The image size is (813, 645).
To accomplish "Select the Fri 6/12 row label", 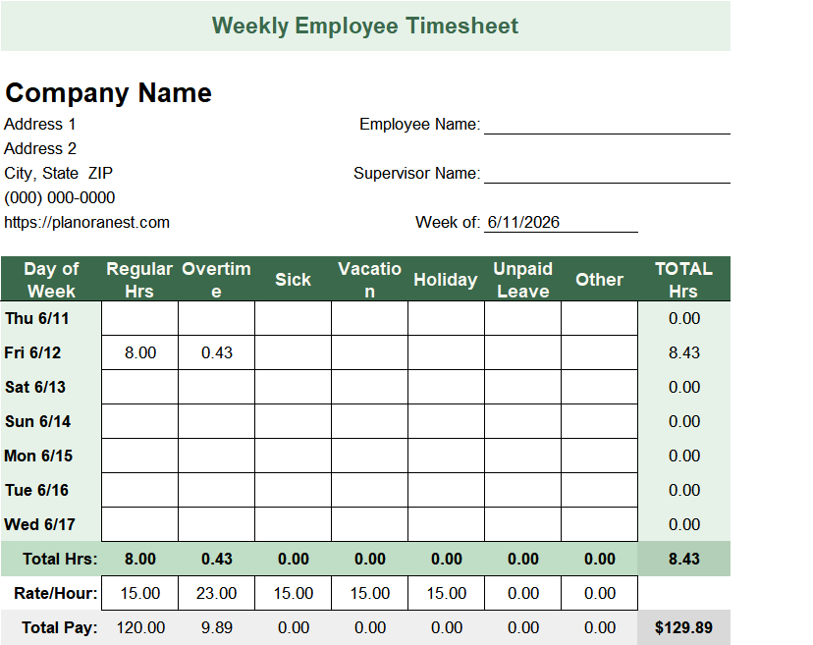I will point(32,352).
